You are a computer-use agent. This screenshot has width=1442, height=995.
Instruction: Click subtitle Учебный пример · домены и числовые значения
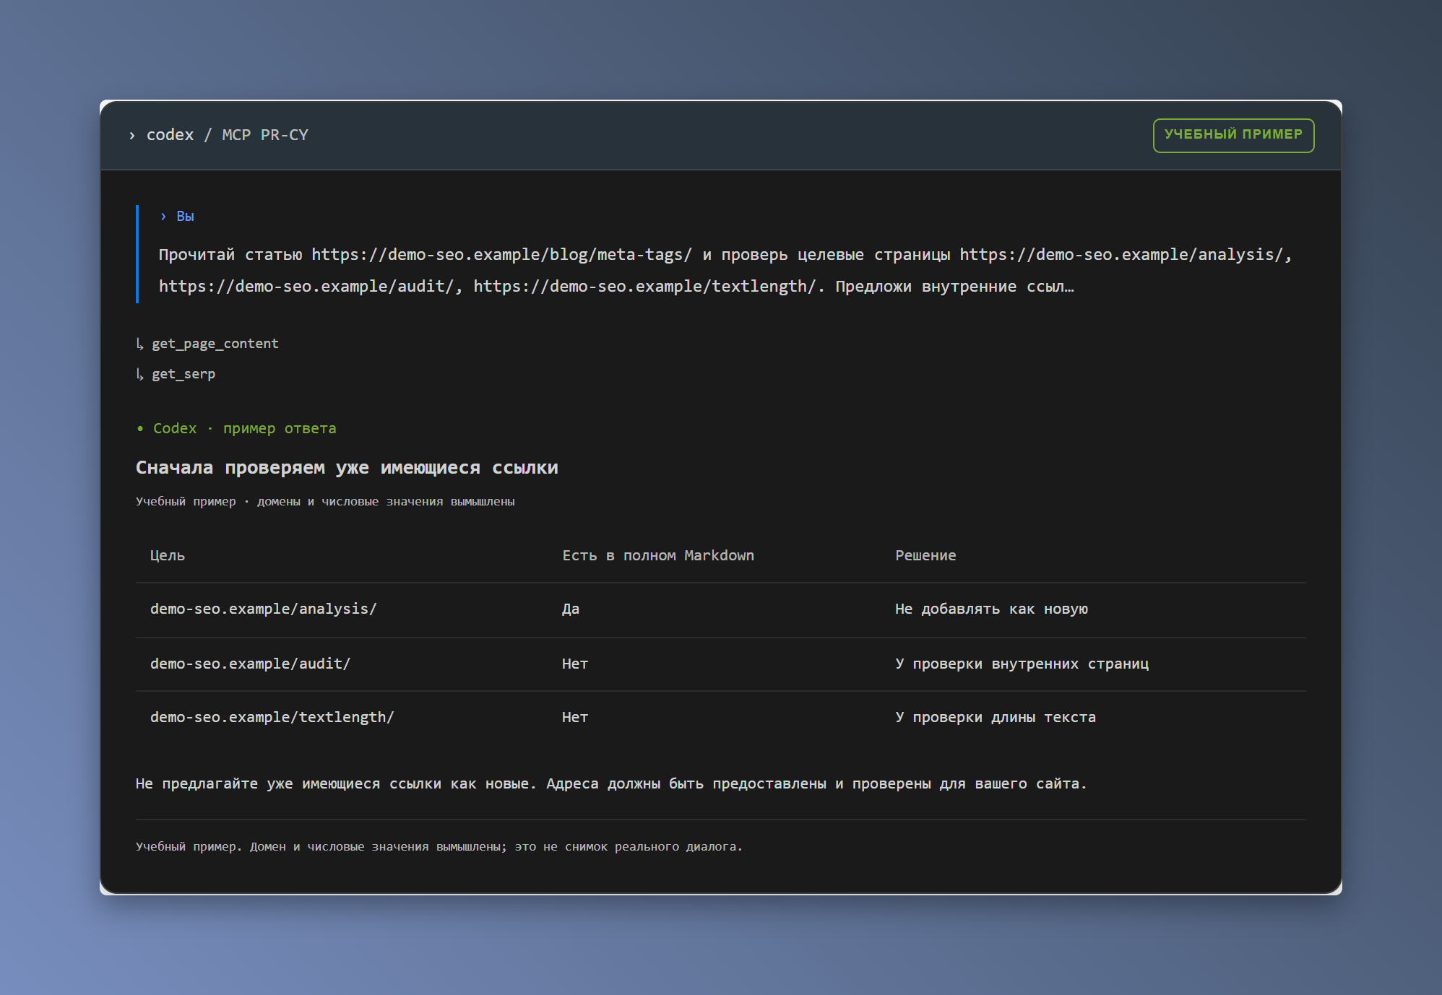[x=325, y=502]
